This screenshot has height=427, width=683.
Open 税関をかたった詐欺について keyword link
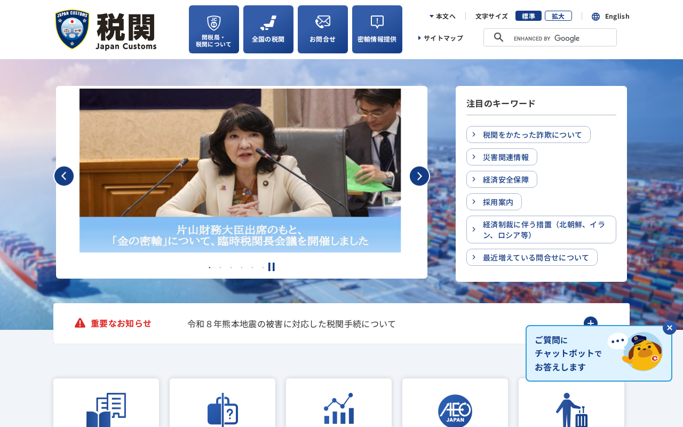click(528, 135)
